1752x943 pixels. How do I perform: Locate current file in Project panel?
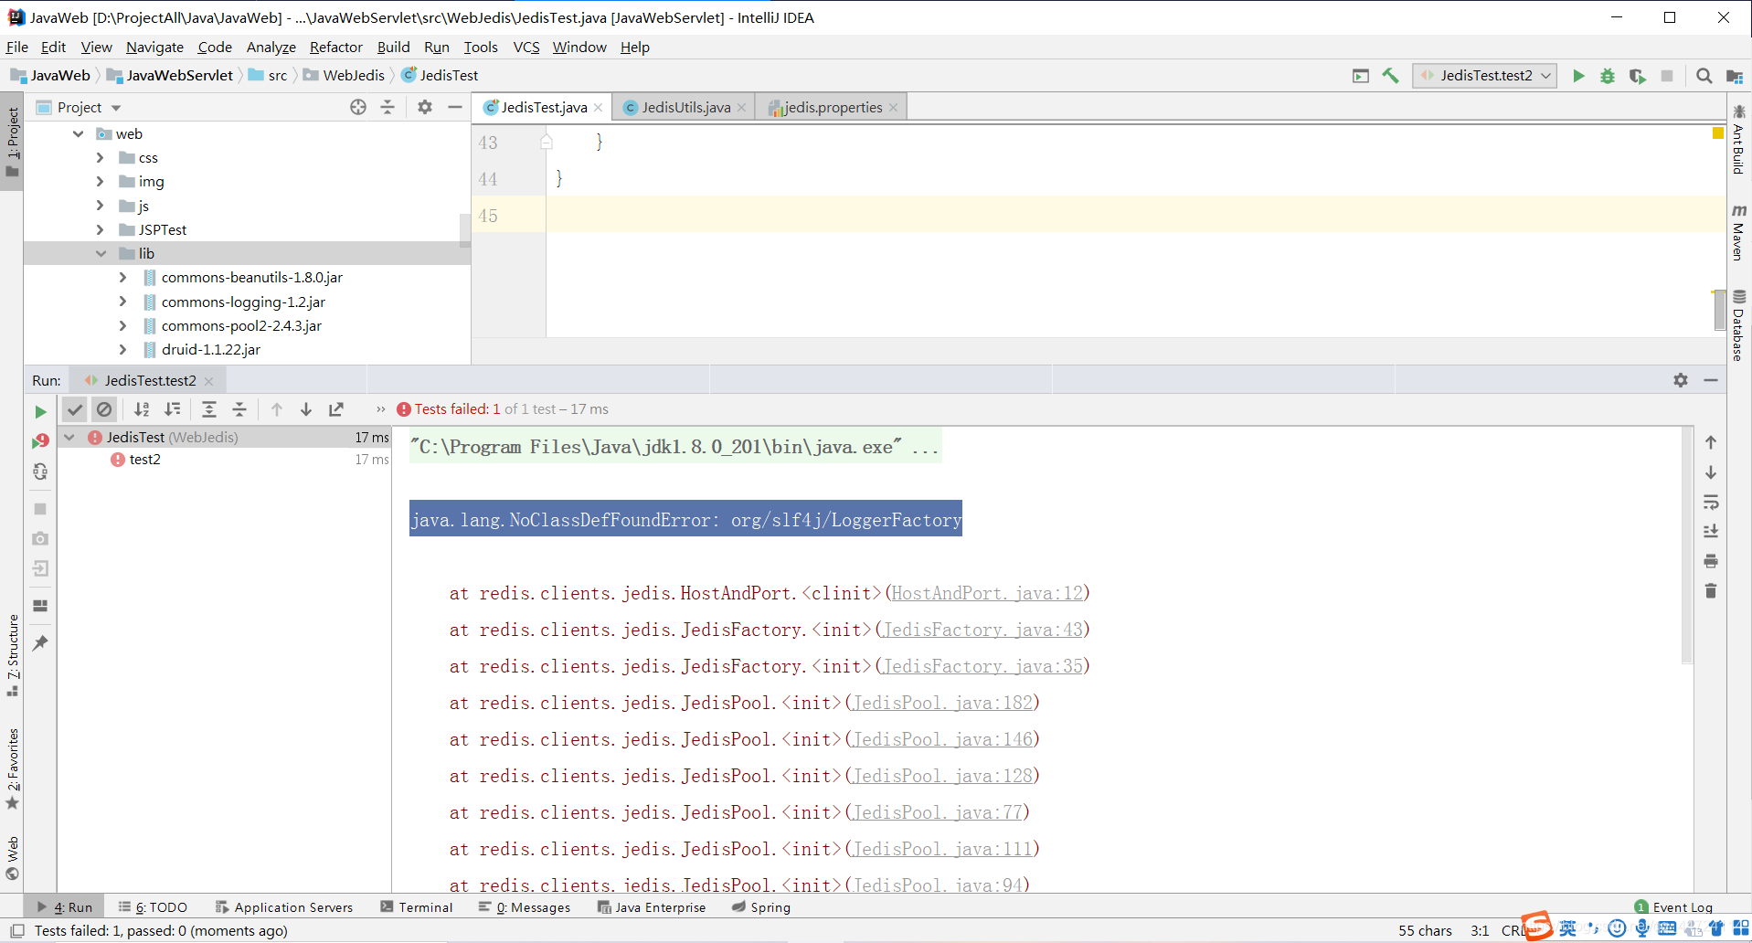[358, 107]
